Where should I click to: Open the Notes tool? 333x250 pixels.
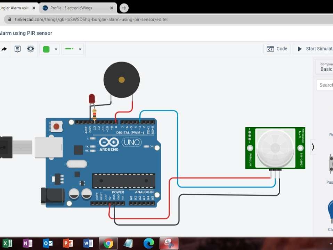(17, 49)
